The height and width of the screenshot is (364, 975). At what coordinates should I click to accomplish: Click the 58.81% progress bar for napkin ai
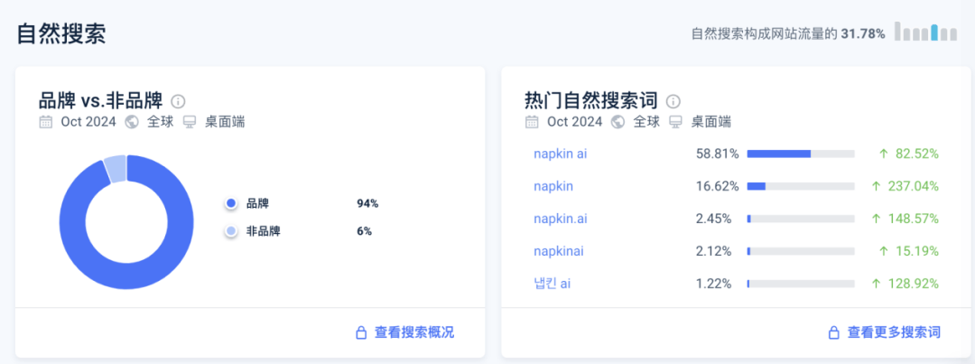click(800, 154)
